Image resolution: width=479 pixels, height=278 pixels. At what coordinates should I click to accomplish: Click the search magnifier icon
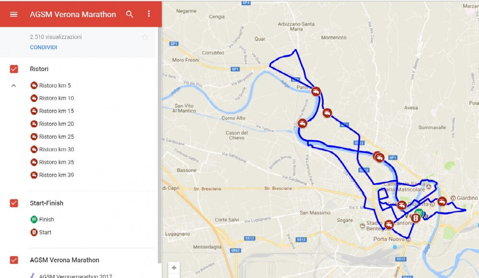tap(129, 14)
